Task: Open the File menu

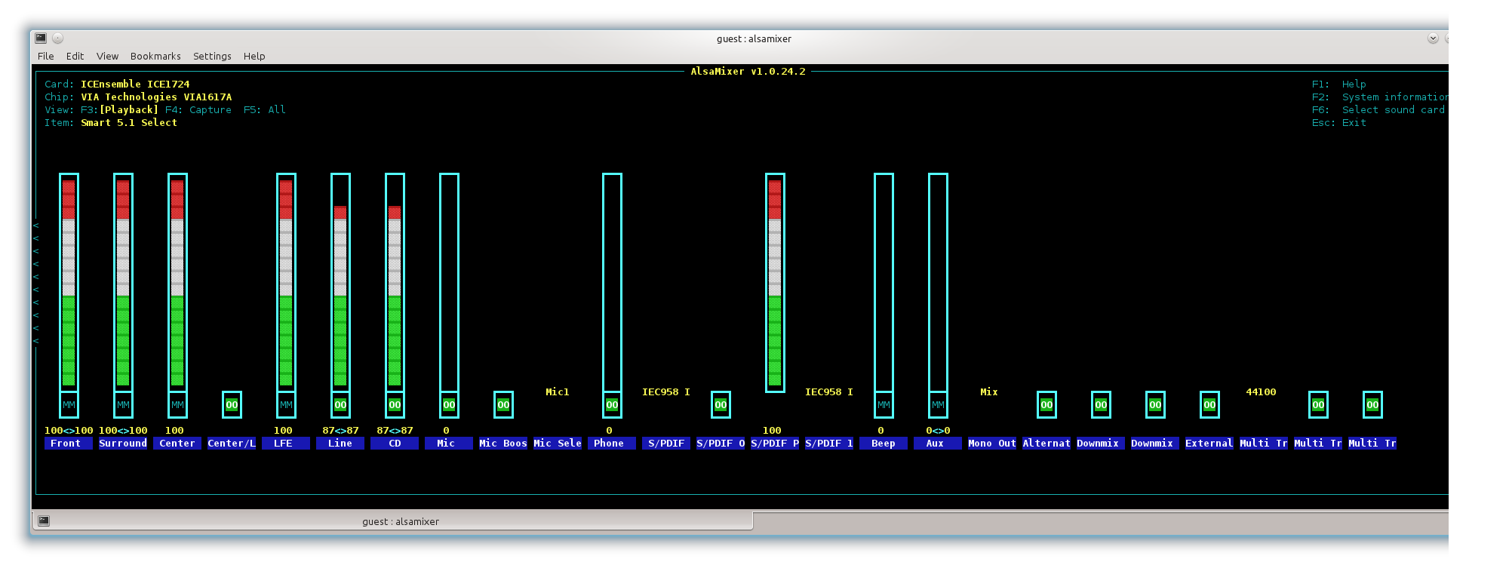Action: [x=46, y=56]
